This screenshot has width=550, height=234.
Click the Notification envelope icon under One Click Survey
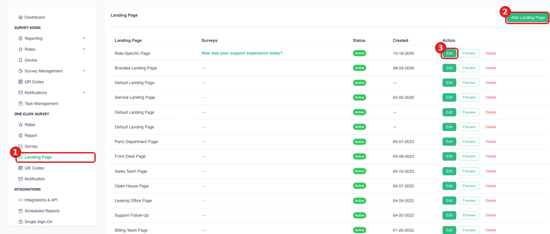(x=20, y=179)
